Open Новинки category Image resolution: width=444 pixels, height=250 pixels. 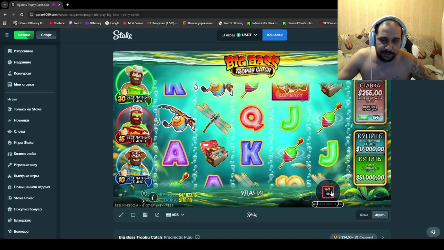click(x=30, y=120)
